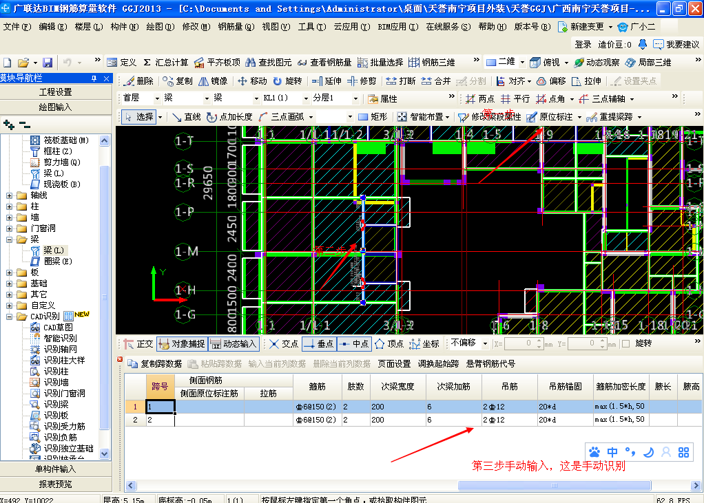Select the 旋转 rotate tool
The height and width of the screenshot is (503, 704).
pyautogui.click(x=287, y=81)
